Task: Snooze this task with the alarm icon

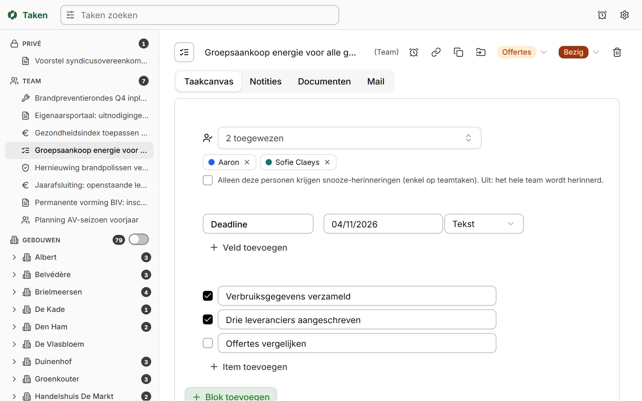Action: 413,52
